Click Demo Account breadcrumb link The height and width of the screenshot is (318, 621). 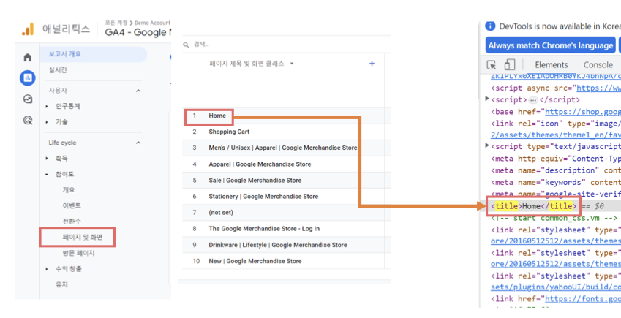(x=152, y=23)
